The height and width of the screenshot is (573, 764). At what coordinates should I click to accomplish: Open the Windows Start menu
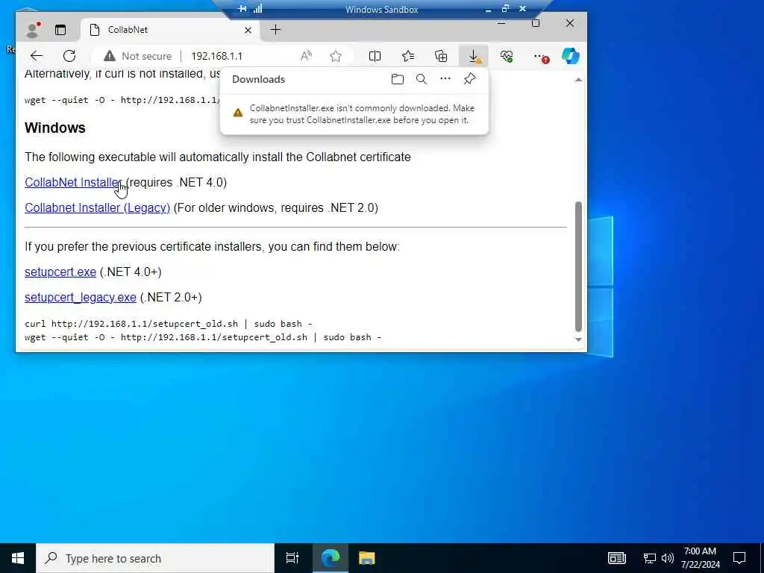point(18,558)
